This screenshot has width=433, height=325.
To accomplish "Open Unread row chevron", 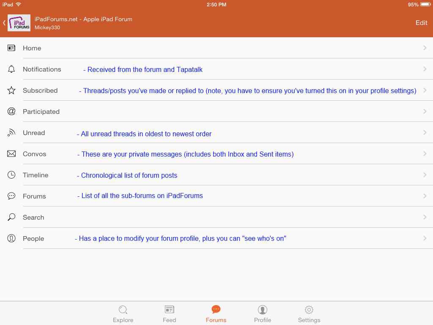I will pos(425,132).
